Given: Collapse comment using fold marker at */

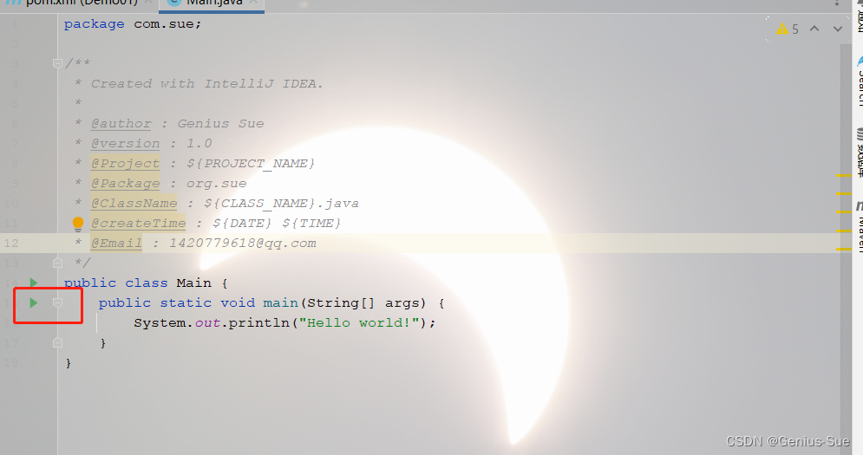Looking at the screenshot, I should [57, 263].
